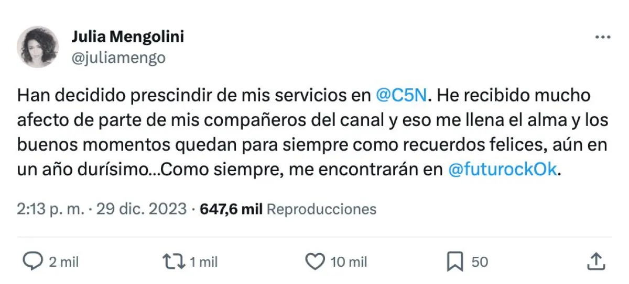
Task: Open the three-dot more options menu
Action: [603, 38]
